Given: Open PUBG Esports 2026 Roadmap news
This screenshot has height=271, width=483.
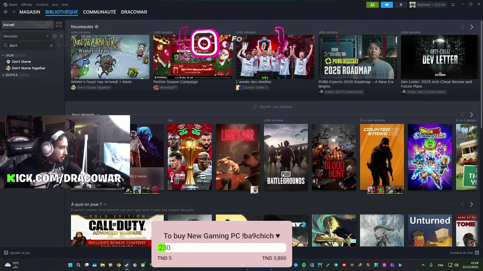Looking at the screenshot, I should [356, 84].
